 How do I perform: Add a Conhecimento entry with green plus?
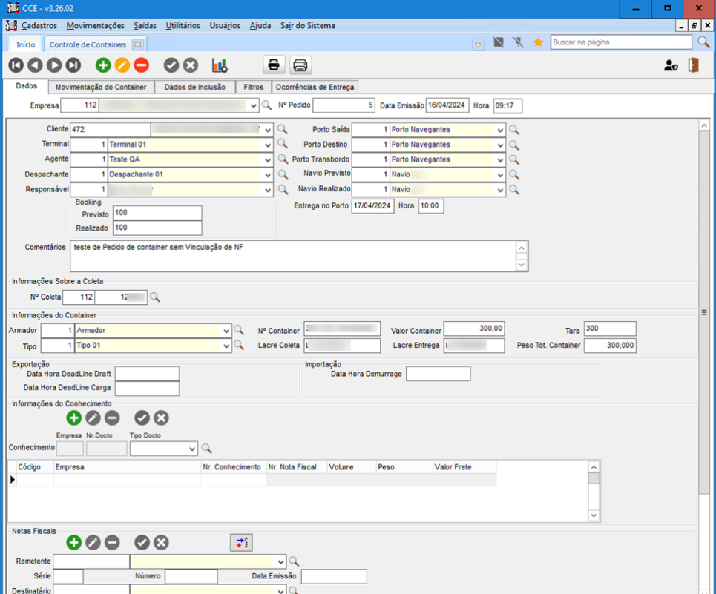[x=73, y=418]
